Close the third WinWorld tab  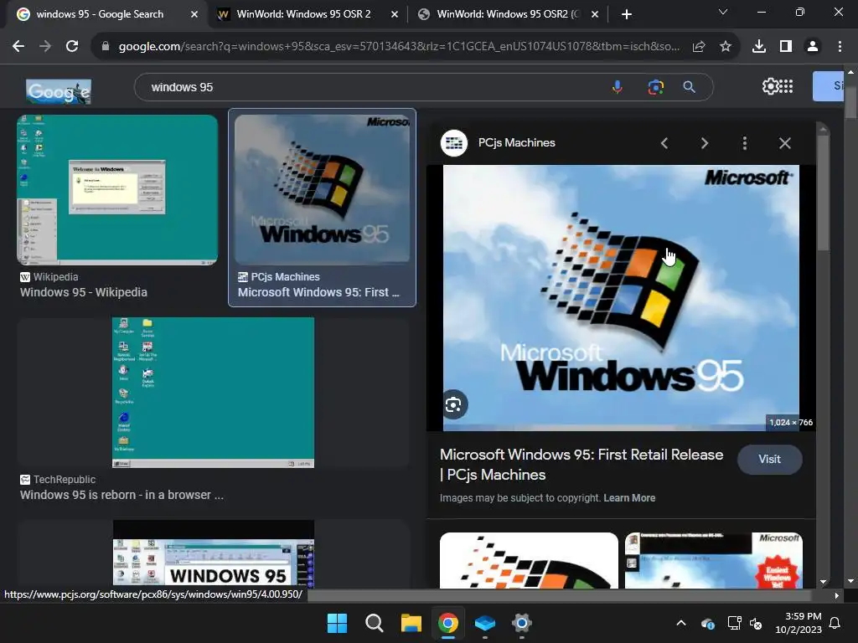(x=595, y=15)
